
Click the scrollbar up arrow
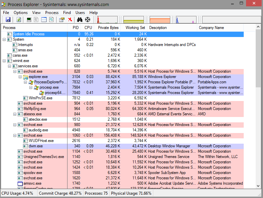(x=258, y=27)
